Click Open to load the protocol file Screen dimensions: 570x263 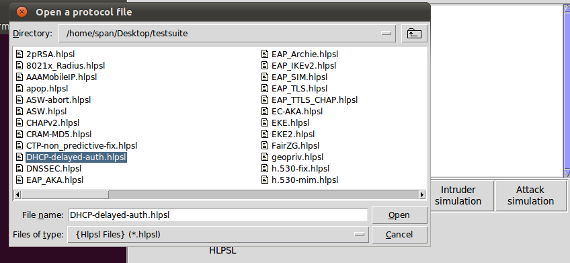coord(399,215)
